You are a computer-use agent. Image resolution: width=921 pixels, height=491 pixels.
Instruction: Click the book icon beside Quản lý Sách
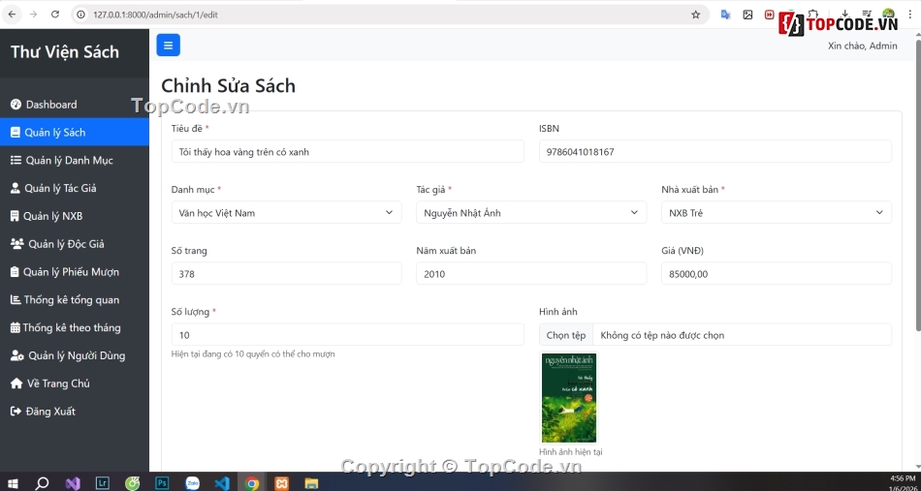point(16,133)
